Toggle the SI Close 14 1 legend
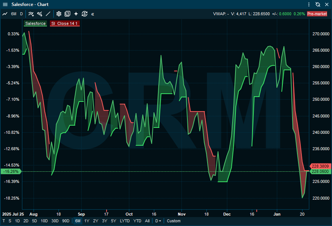Screen dimensions: 332x226 coord(65,23)
